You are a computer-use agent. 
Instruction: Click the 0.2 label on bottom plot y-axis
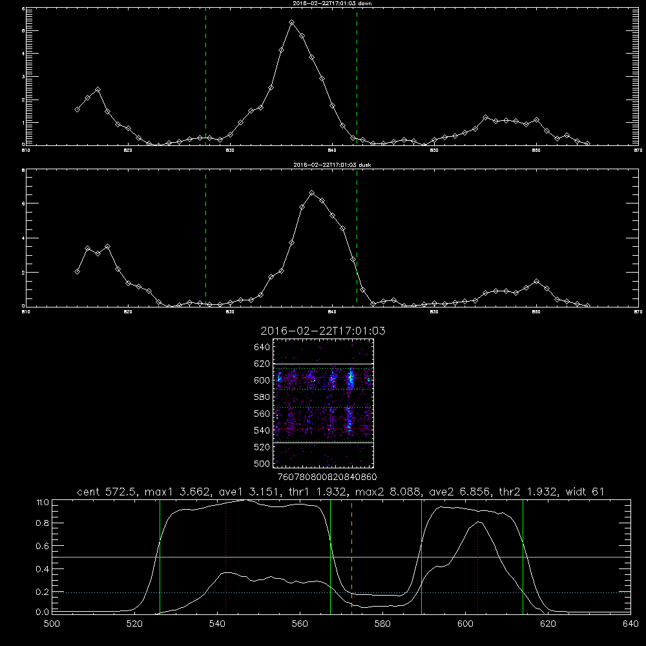pos(43,592)
